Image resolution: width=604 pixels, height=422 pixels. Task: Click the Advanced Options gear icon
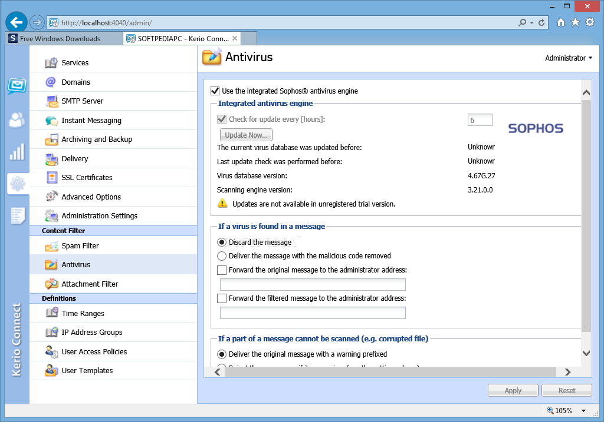[x=52, y=197]
